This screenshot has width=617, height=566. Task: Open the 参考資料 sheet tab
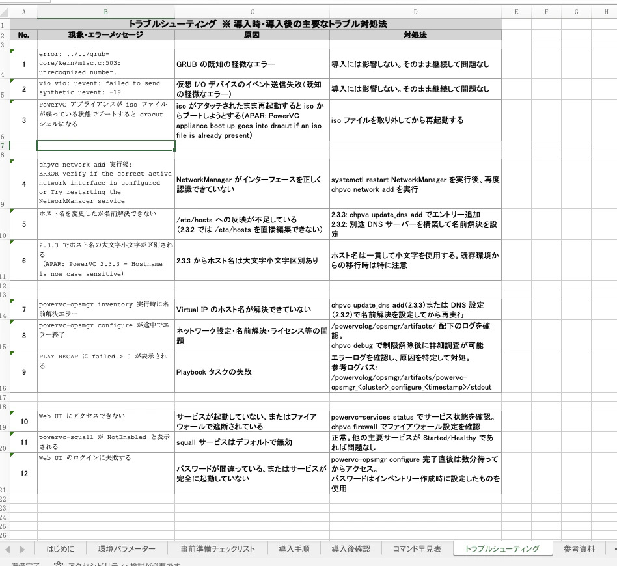(x=579, y=548)
